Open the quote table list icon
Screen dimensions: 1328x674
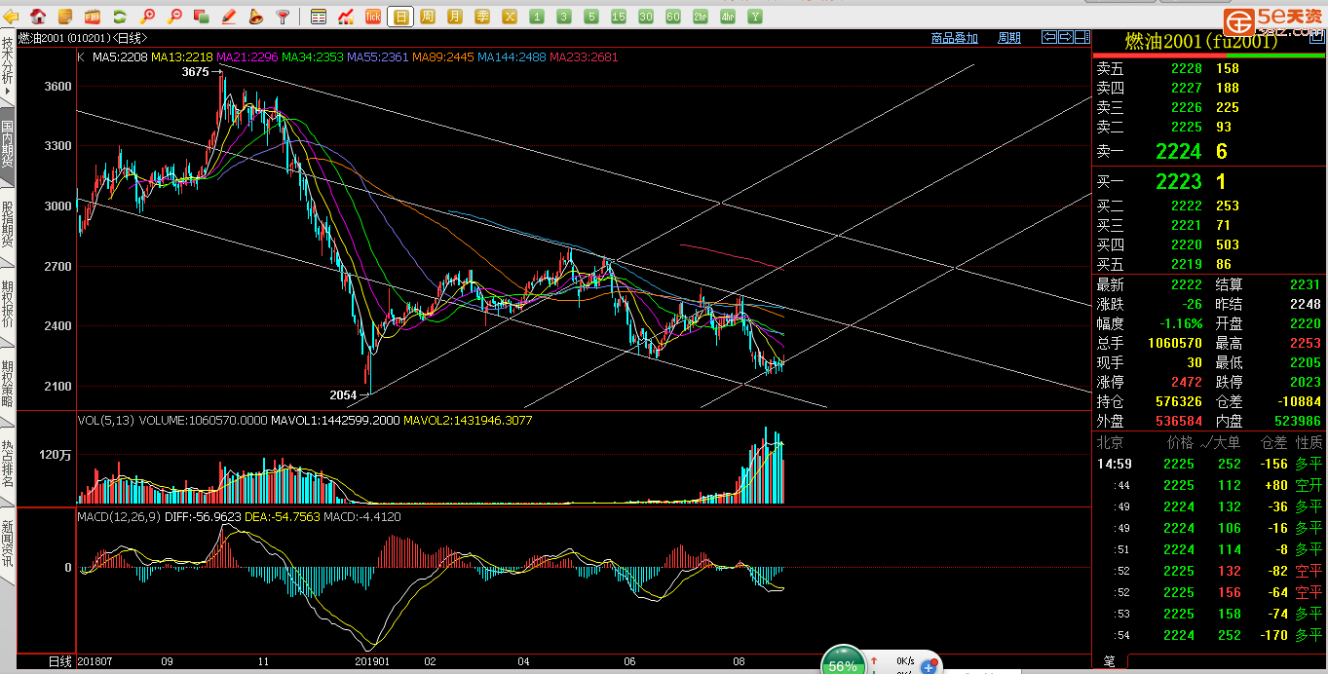(319, 17)
